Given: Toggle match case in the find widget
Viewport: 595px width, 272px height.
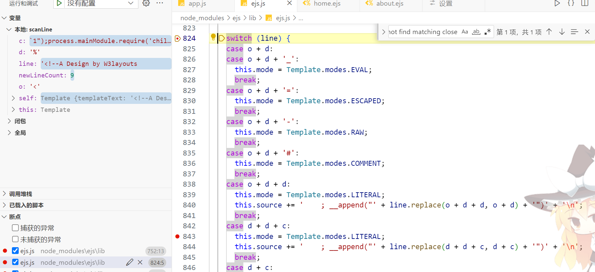Looking at the screenshot, I should point(465,32).
